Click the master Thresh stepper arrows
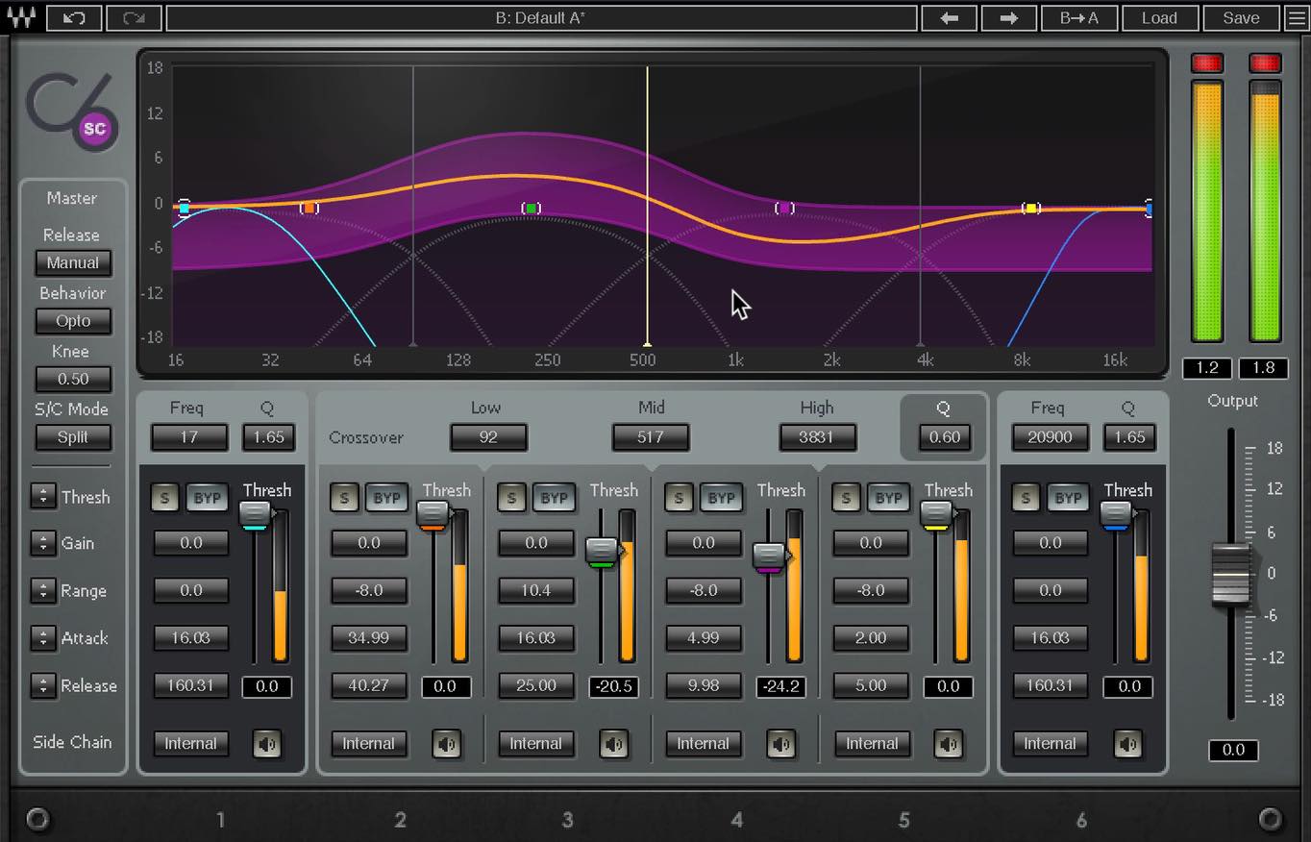The height and width of the screenshot is (842, 1311). tap(43, 497)
